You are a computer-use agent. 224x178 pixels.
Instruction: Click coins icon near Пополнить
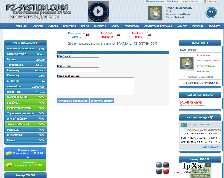(9, 165)
